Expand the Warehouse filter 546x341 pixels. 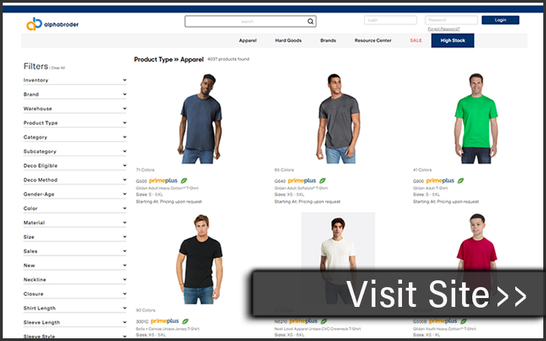75,109
